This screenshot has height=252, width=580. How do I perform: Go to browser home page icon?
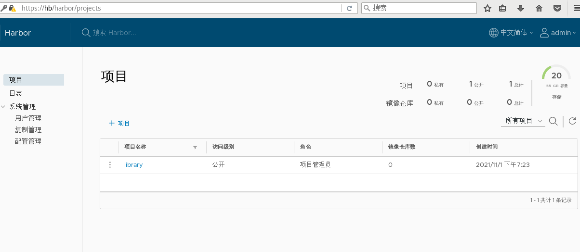(539, 8)
